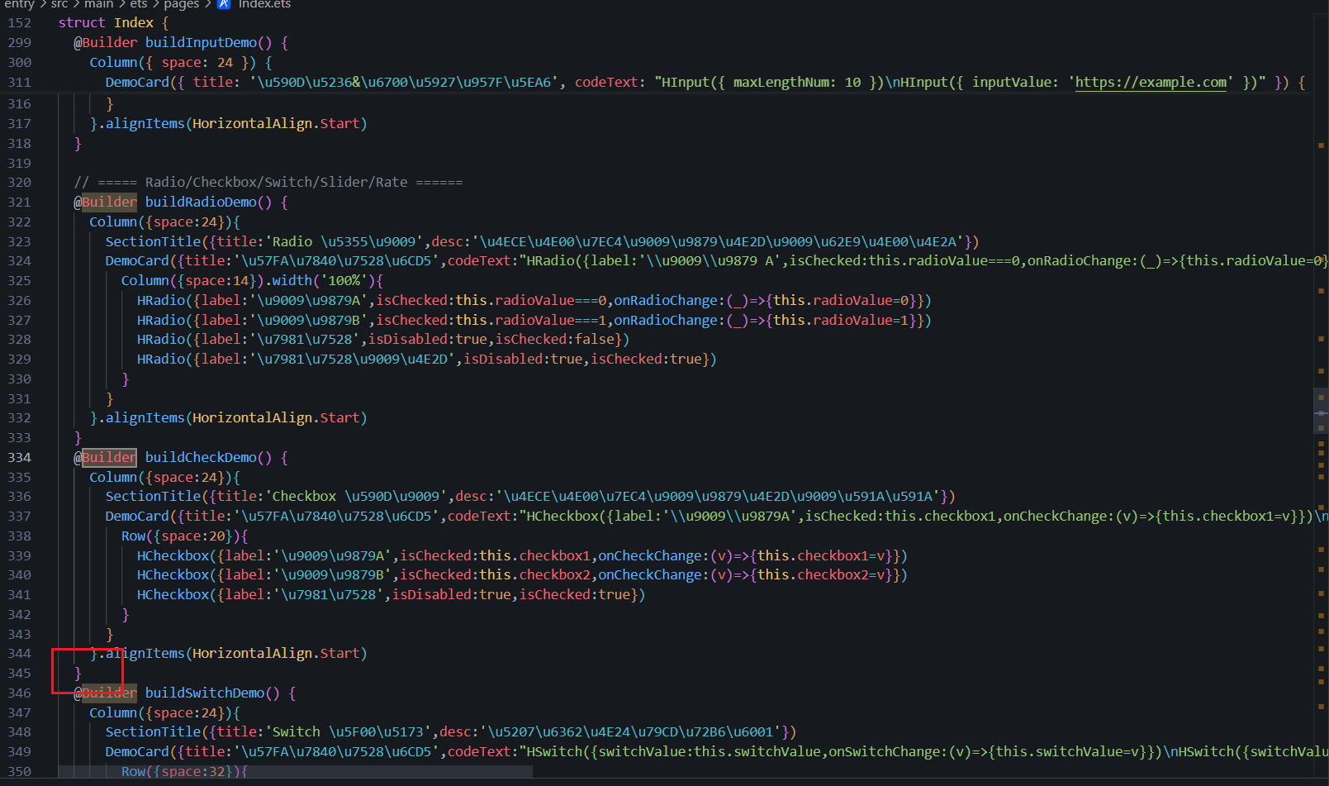Viewport: 1329px width, 786px height.
Task: Open 'pages' folder in breadcrumb
Action: tap(182, 4)
